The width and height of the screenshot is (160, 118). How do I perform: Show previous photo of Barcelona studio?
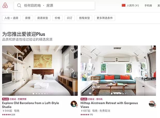click(7, 71)
